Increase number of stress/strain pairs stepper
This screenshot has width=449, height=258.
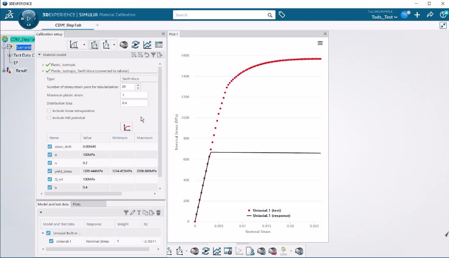coord(138,85)
